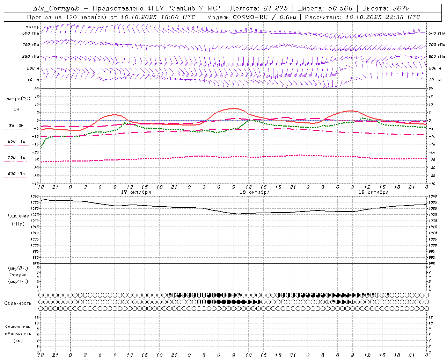Click the solid red line sample under "2м"

pos(16,113)
